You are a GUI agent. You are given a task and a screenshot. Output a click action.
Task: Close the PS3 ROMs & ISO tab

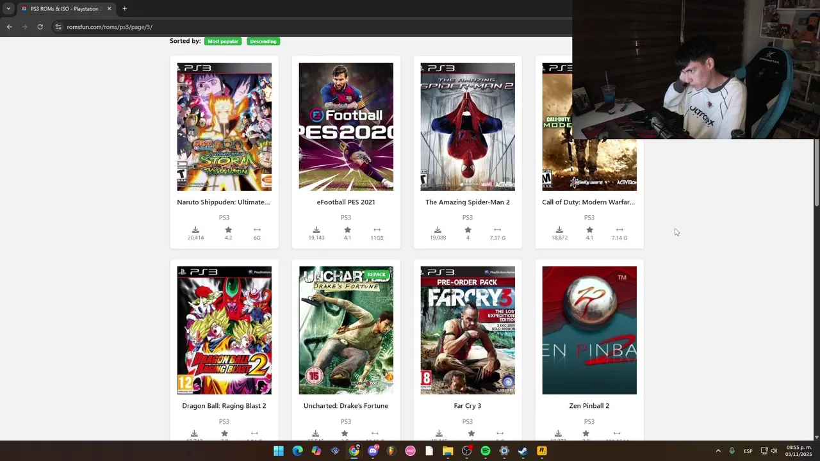click(x=109, y=9)
